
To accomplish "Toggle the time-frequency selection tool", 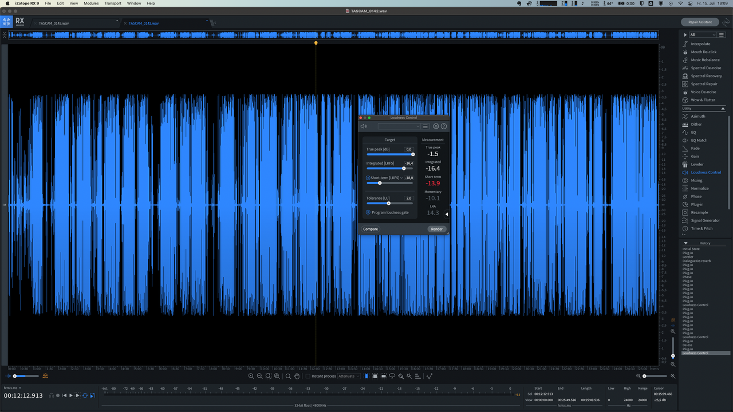I will tap(375, 376).
